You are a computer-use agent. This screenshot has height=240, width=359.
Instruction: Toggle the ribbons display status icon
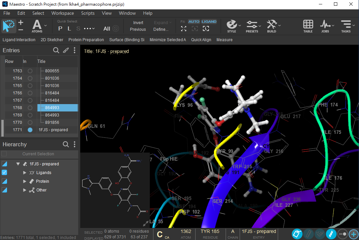[331, 234]
